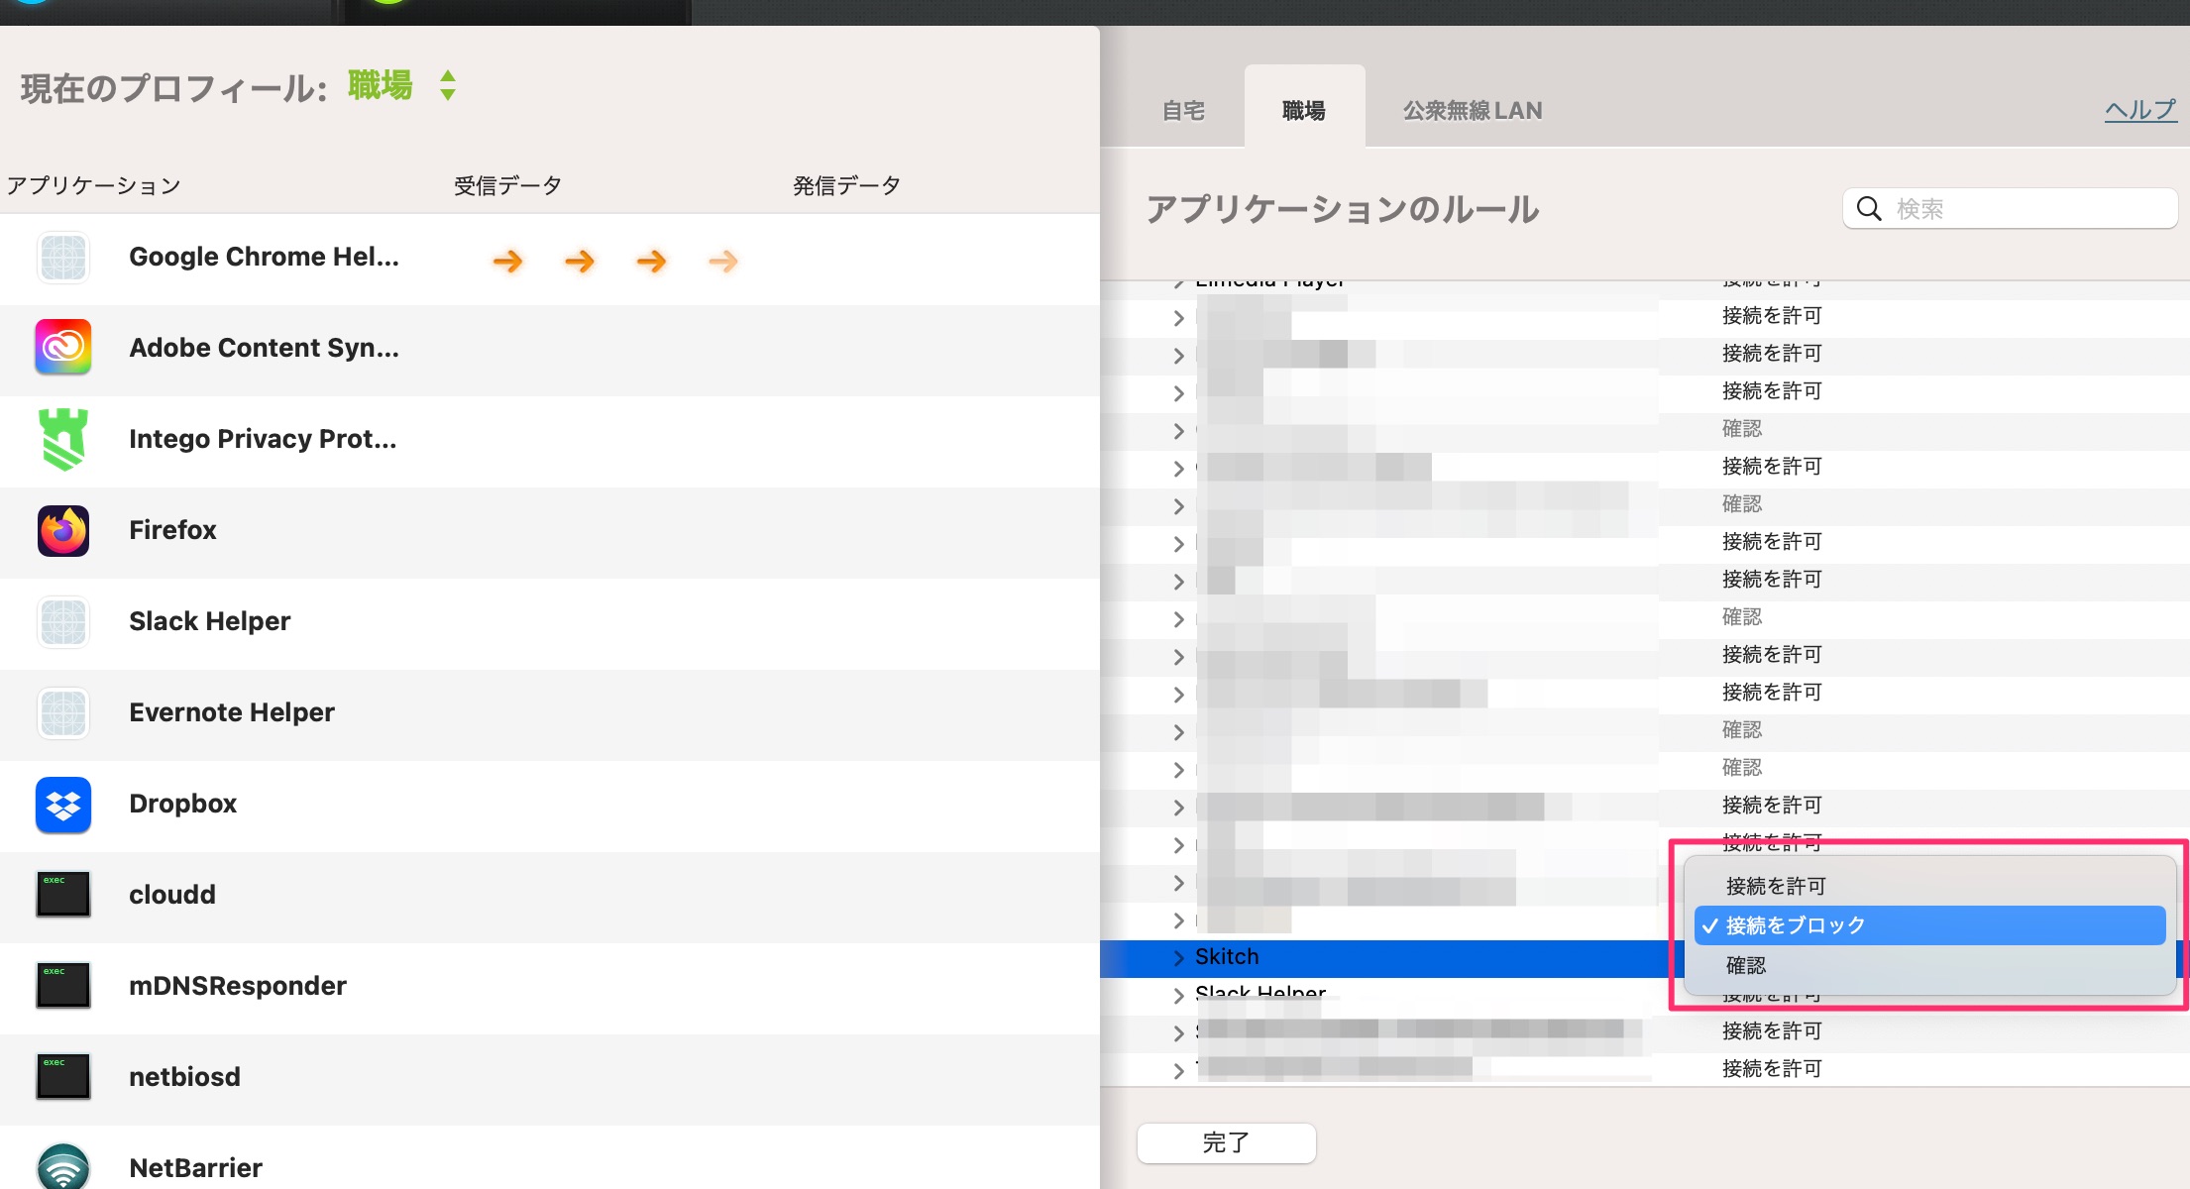This screenshot has width=2190, height=1189.
Task: Click the cloudd exec icon
Action: tap(63, 895)
